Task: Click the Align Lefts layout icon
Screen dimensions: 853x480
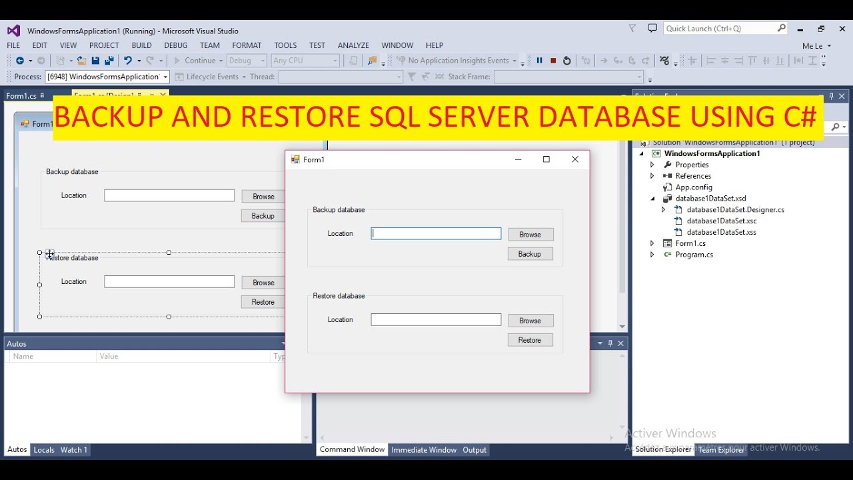Action: 711,61
